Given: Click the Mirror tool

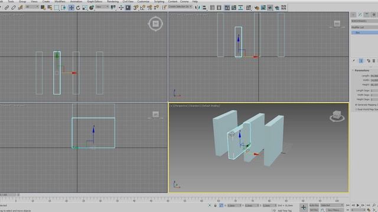Looking at the screenshot, I should 197,8.
